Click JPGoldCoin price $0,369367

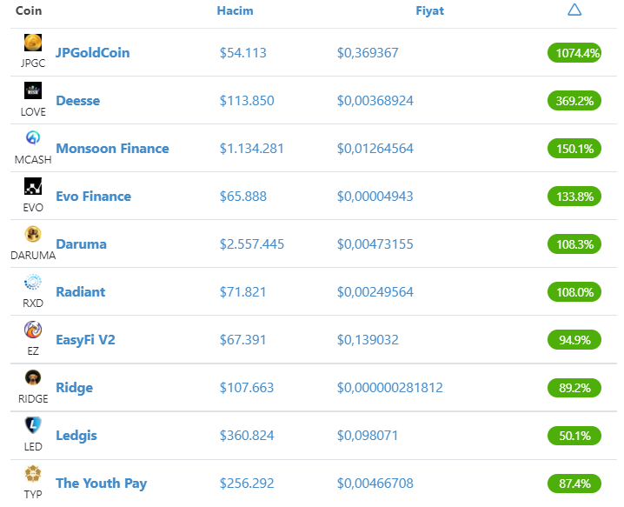(x=368, y=52)
